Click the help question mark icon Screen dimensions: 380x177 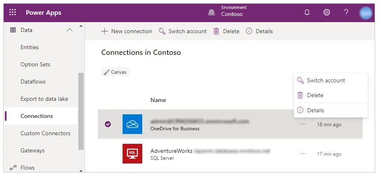pos(346,12)
